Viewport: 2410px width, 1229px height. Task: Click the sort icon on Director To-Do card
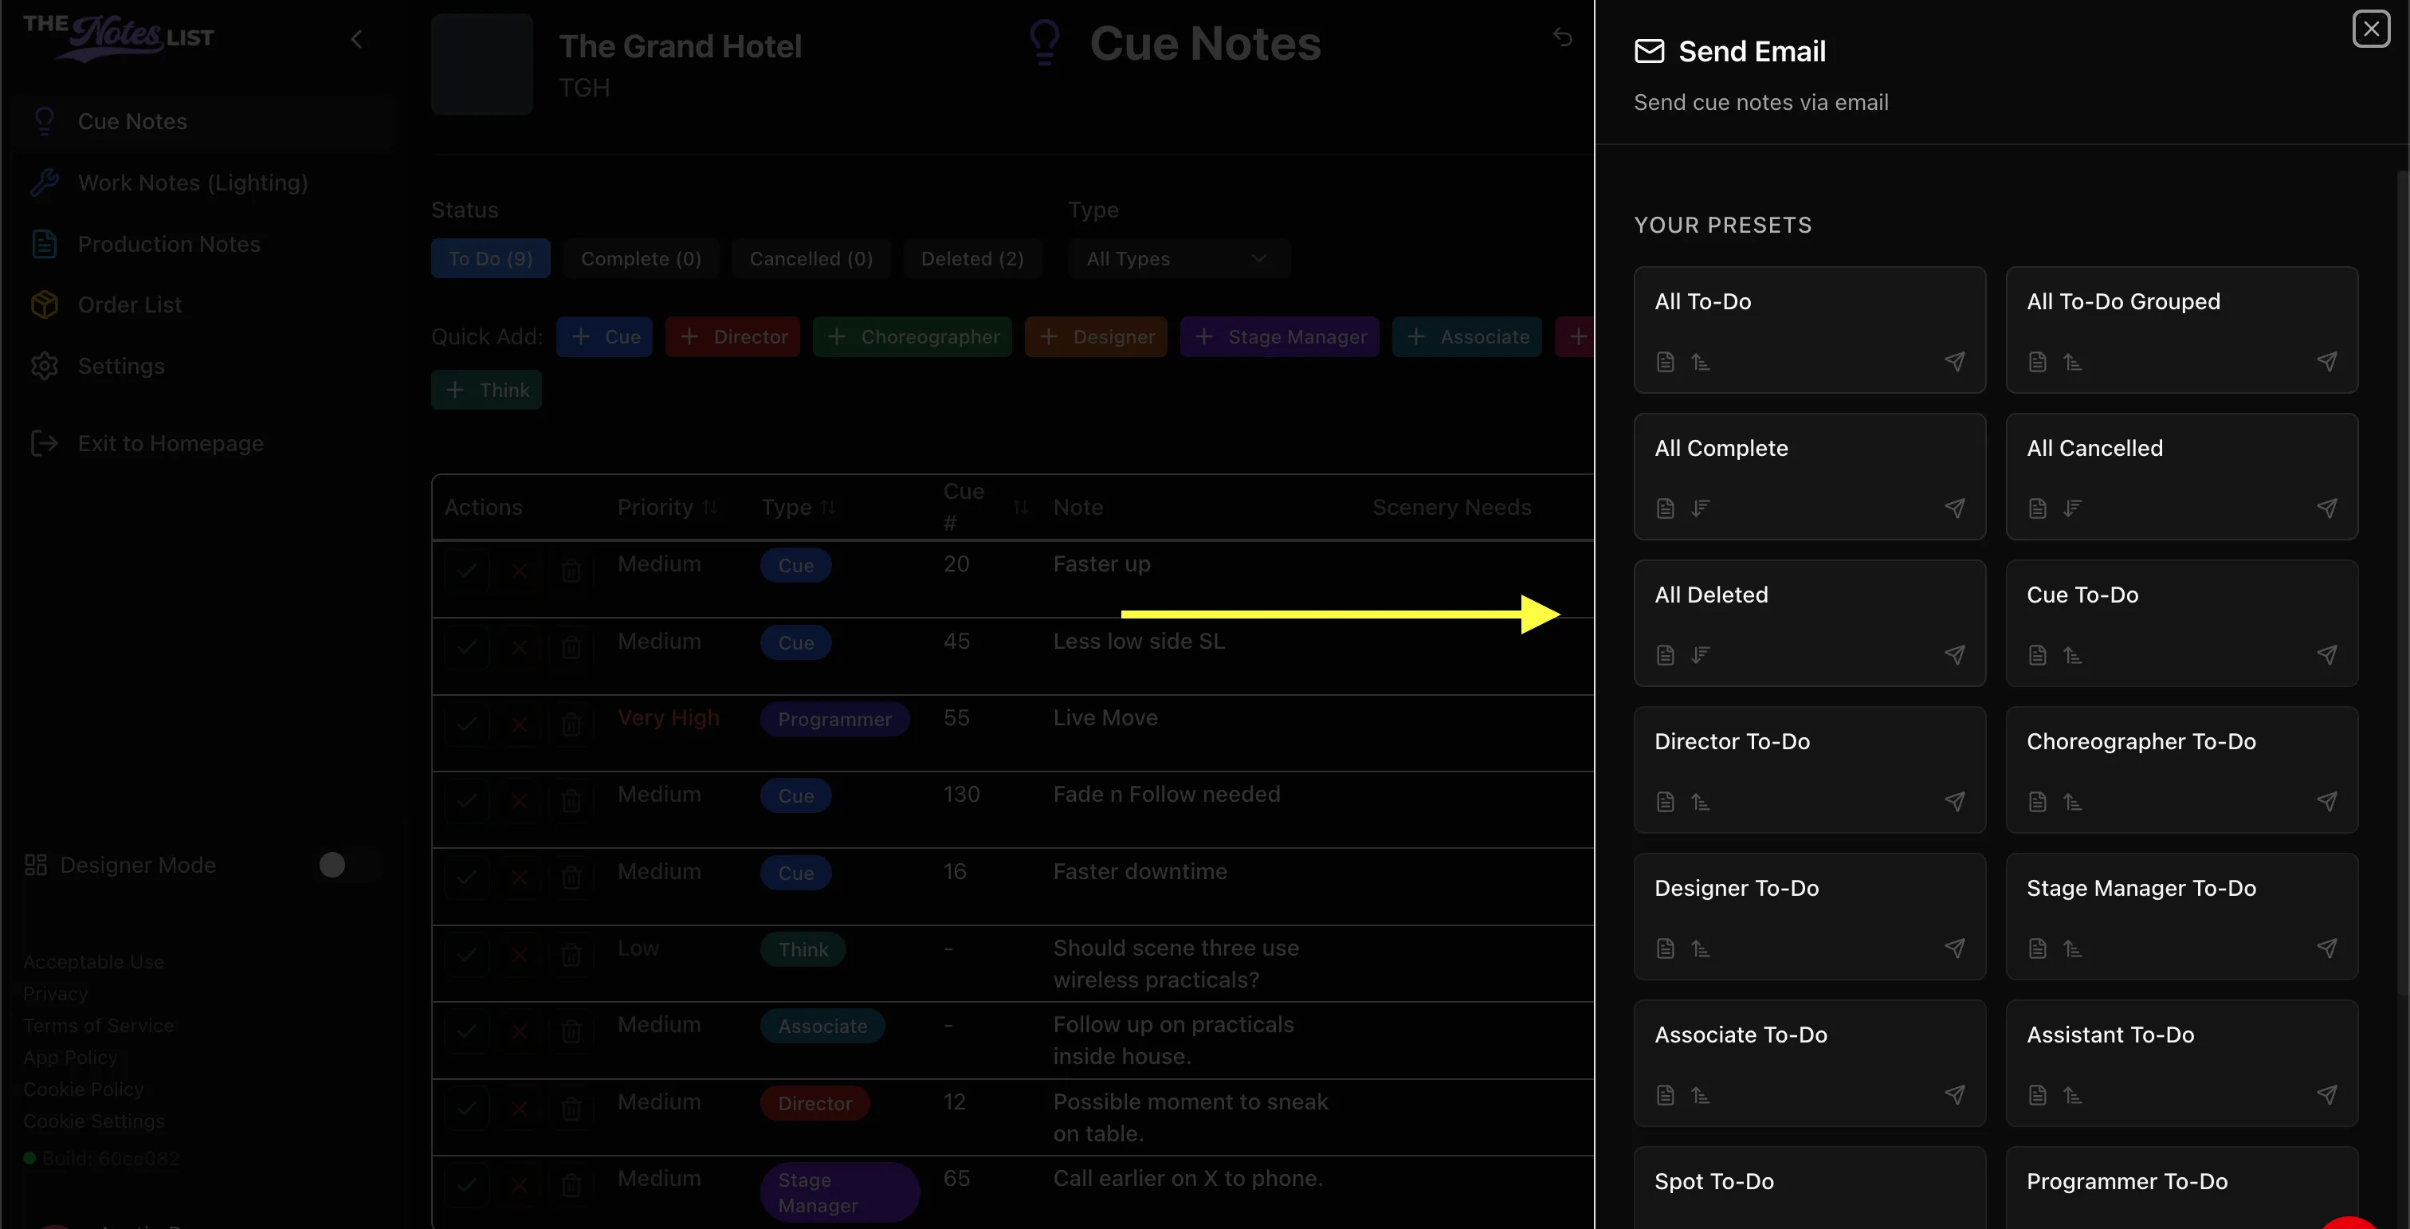tap(1701, 802)
